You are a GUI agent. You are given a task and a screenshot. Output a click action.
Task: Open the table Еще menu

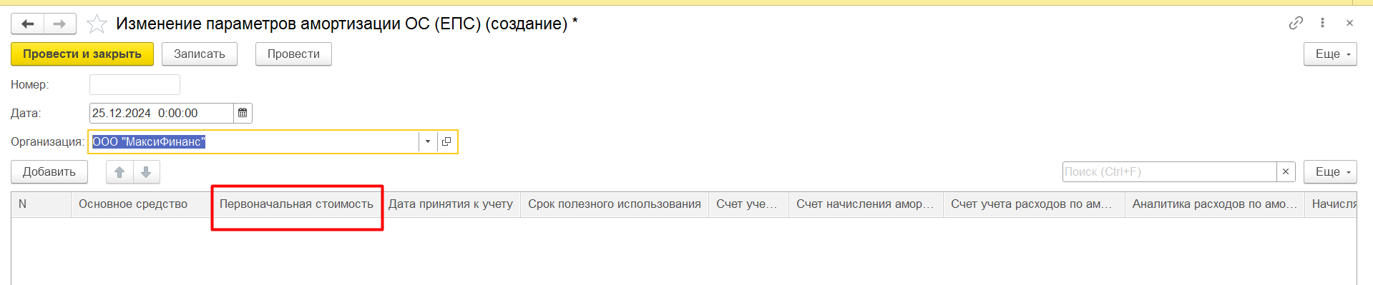(1330, 172)
